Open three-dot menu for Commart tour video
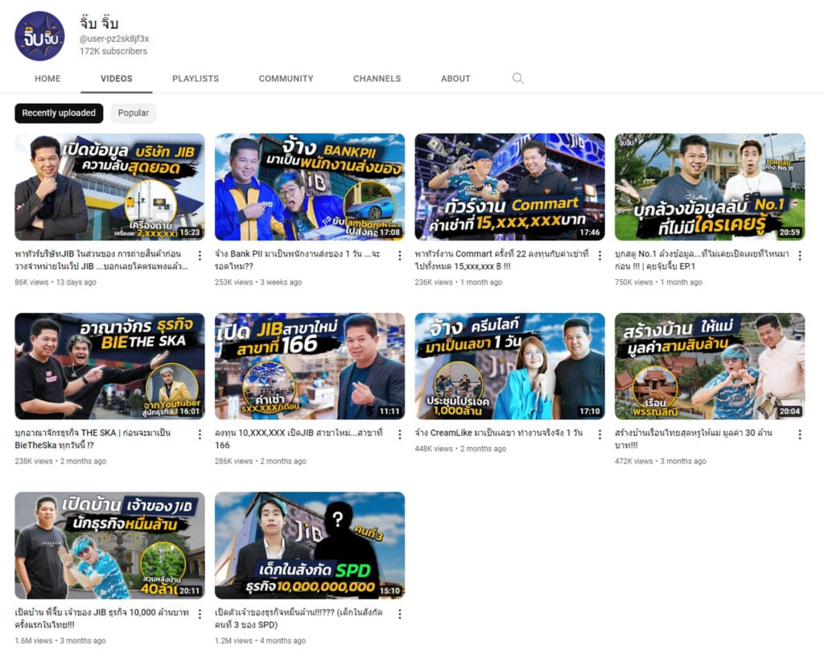Viewport: 824px width, 657px height. click(599, 256)
